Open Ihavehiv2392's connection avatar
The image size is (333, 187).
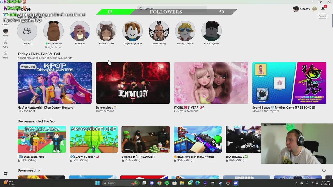pyautogui.click(x=53, y=31)
